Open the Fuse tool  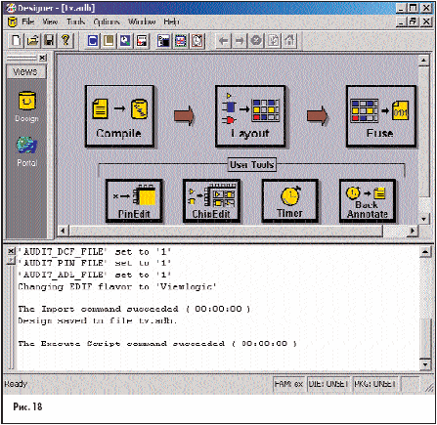tap(381, 116)
